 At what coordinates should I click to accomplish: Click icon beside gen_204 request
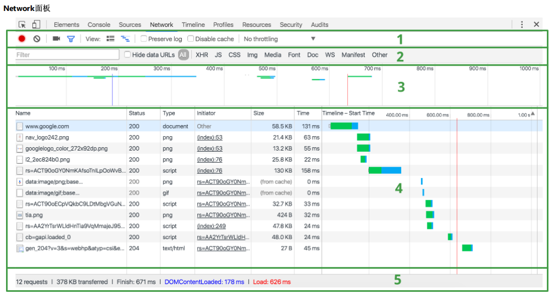coord(20,249)
